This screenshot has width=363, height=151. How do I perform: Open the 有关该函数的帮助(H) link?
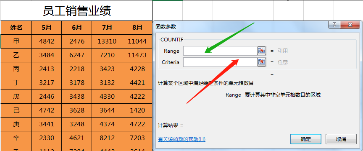pyautogui.click(x=182, y=139)
